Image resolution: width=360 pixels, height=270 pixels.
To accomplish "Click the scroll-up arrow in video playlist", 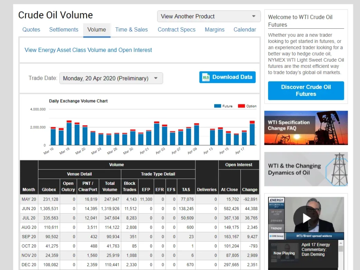I will click(341, 243).
